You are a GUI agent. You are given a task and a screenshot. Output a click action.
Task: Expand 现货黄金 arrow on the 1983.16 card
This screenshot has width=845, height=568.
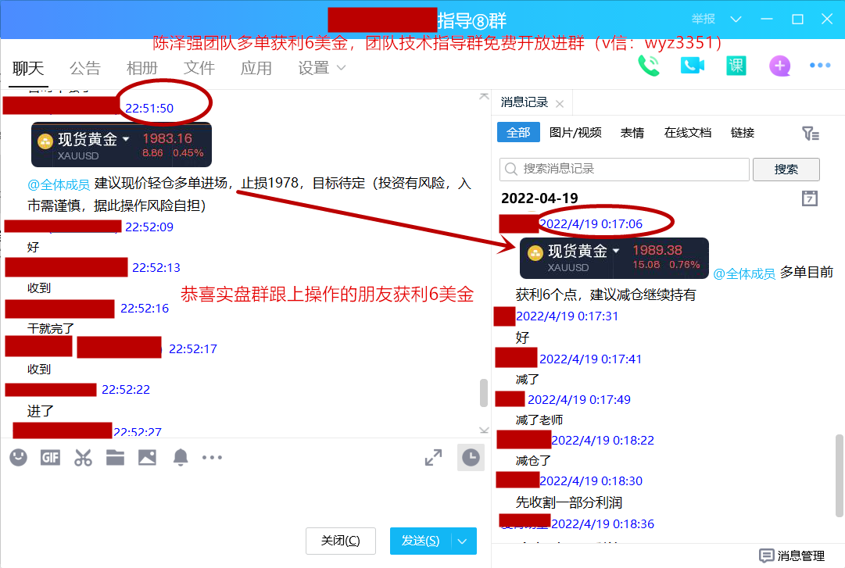point(126,139)
